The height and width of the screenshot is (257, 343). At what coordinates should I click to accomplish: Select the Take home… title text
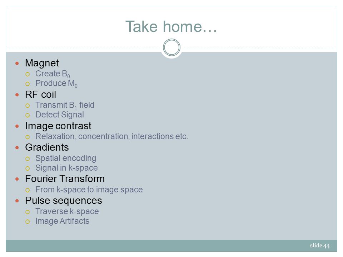coord(171,26)
